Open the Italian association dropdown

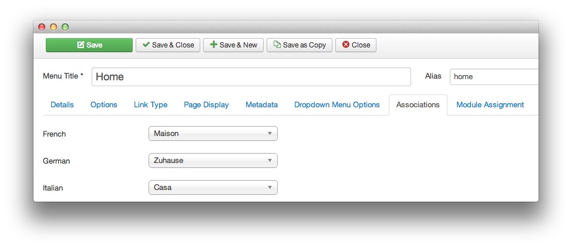tap(213, 188)
